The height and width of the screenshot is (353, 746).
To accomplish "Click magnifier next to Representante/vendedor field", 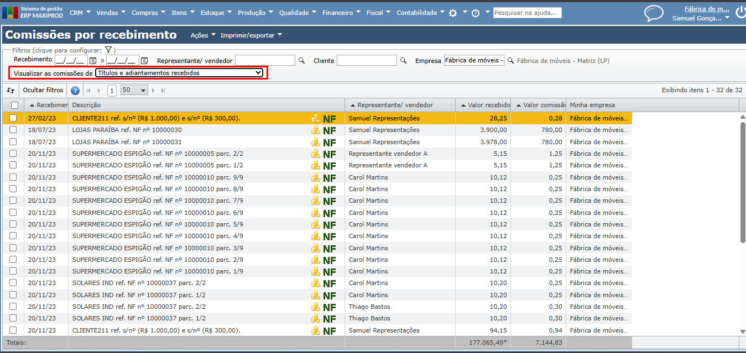I will coord(301,61).
